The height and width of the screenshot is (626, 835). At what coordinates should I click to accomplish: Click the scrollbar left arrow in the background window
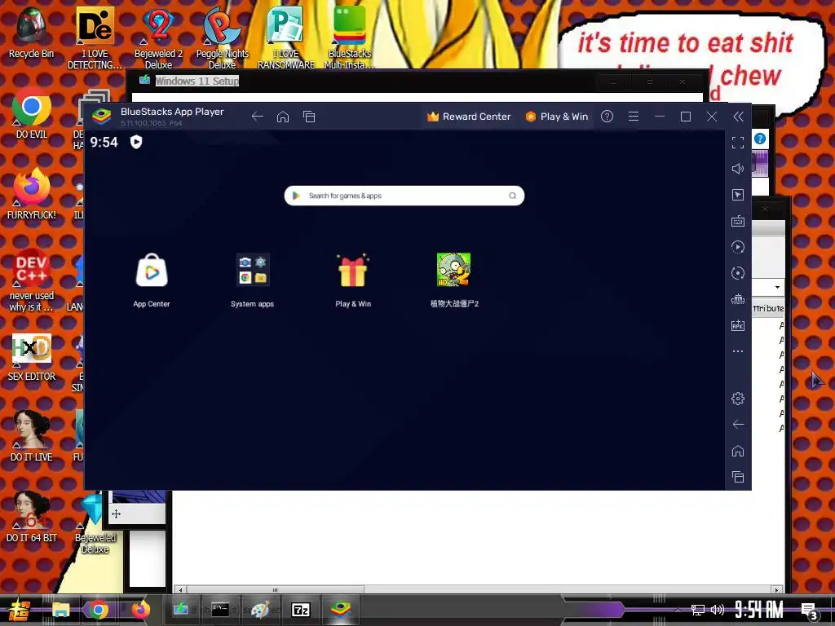pyautogui.click(x=181, y=590)
